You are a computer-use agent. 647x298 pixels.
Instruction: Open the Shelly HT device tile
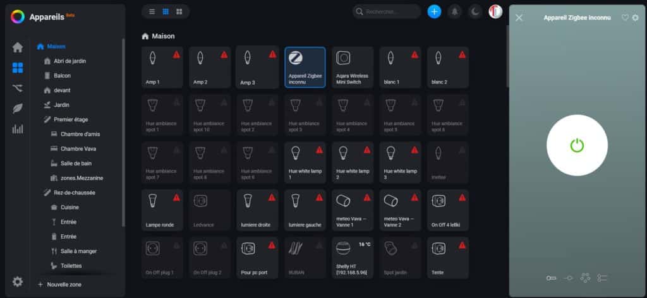tap(353, 258)
